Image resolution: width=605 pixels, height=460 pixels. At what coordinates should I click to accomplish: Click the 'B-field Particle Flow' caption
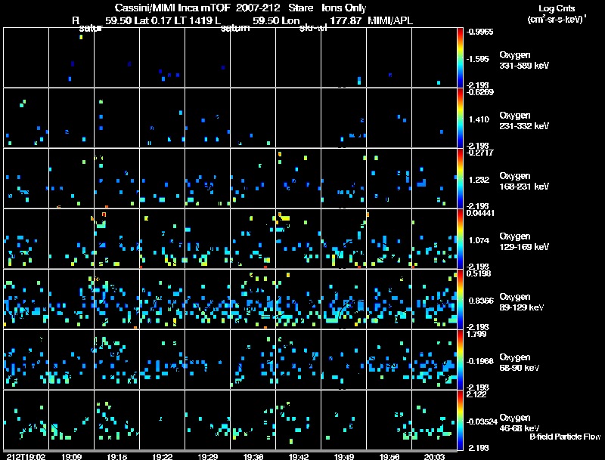(565, 437)
